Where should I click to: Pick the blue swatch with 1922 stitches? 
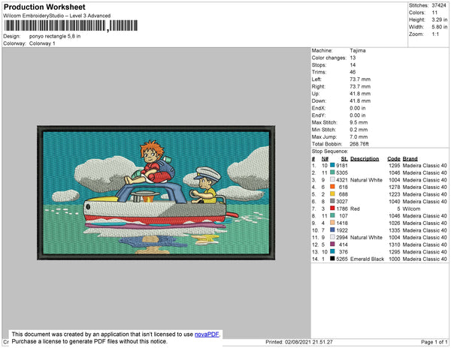pos(332,229)
